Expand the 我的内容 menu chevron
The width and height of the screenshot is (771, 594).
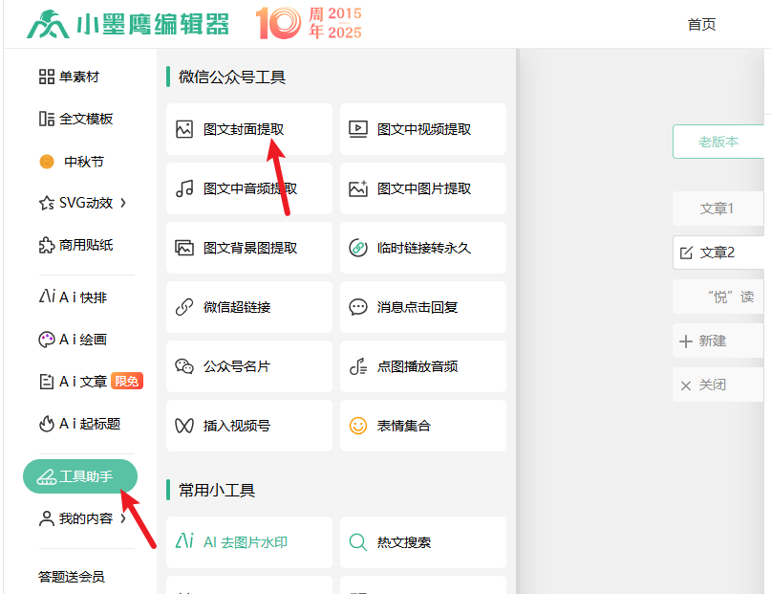tap(123, 518)
